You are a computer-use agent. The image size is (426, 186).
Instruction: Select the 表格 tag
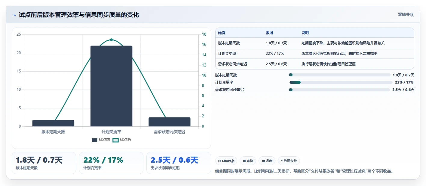pos(248,161)
